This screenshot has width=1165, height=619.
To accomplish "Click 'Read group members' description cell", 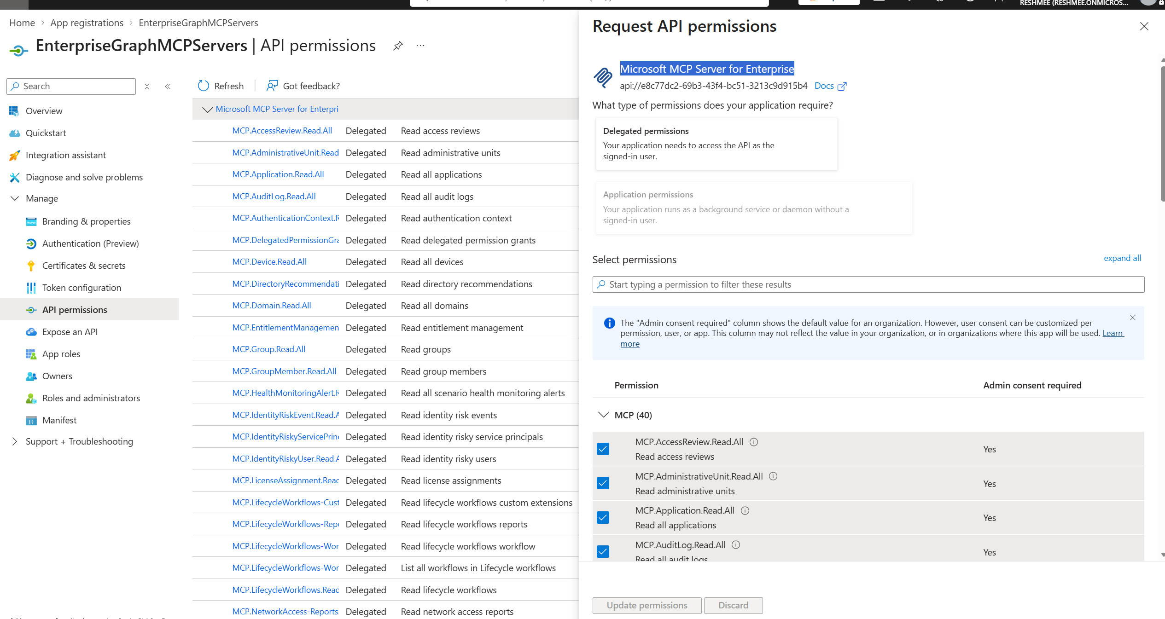I will coord(443,371).
